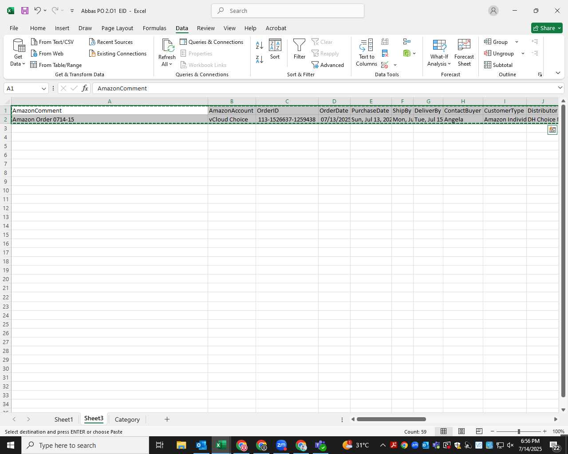Click the Manage Data Model icon
This screenshot has width=568, height=454.
406,53
